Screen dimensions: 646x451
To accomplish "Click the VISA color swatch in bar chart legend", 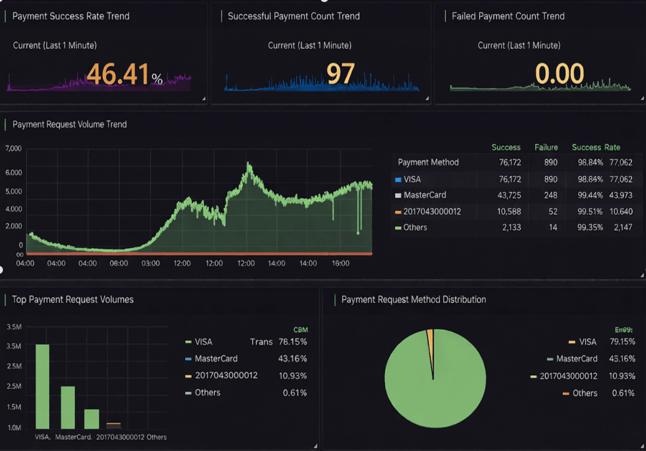I will [188, 342].
